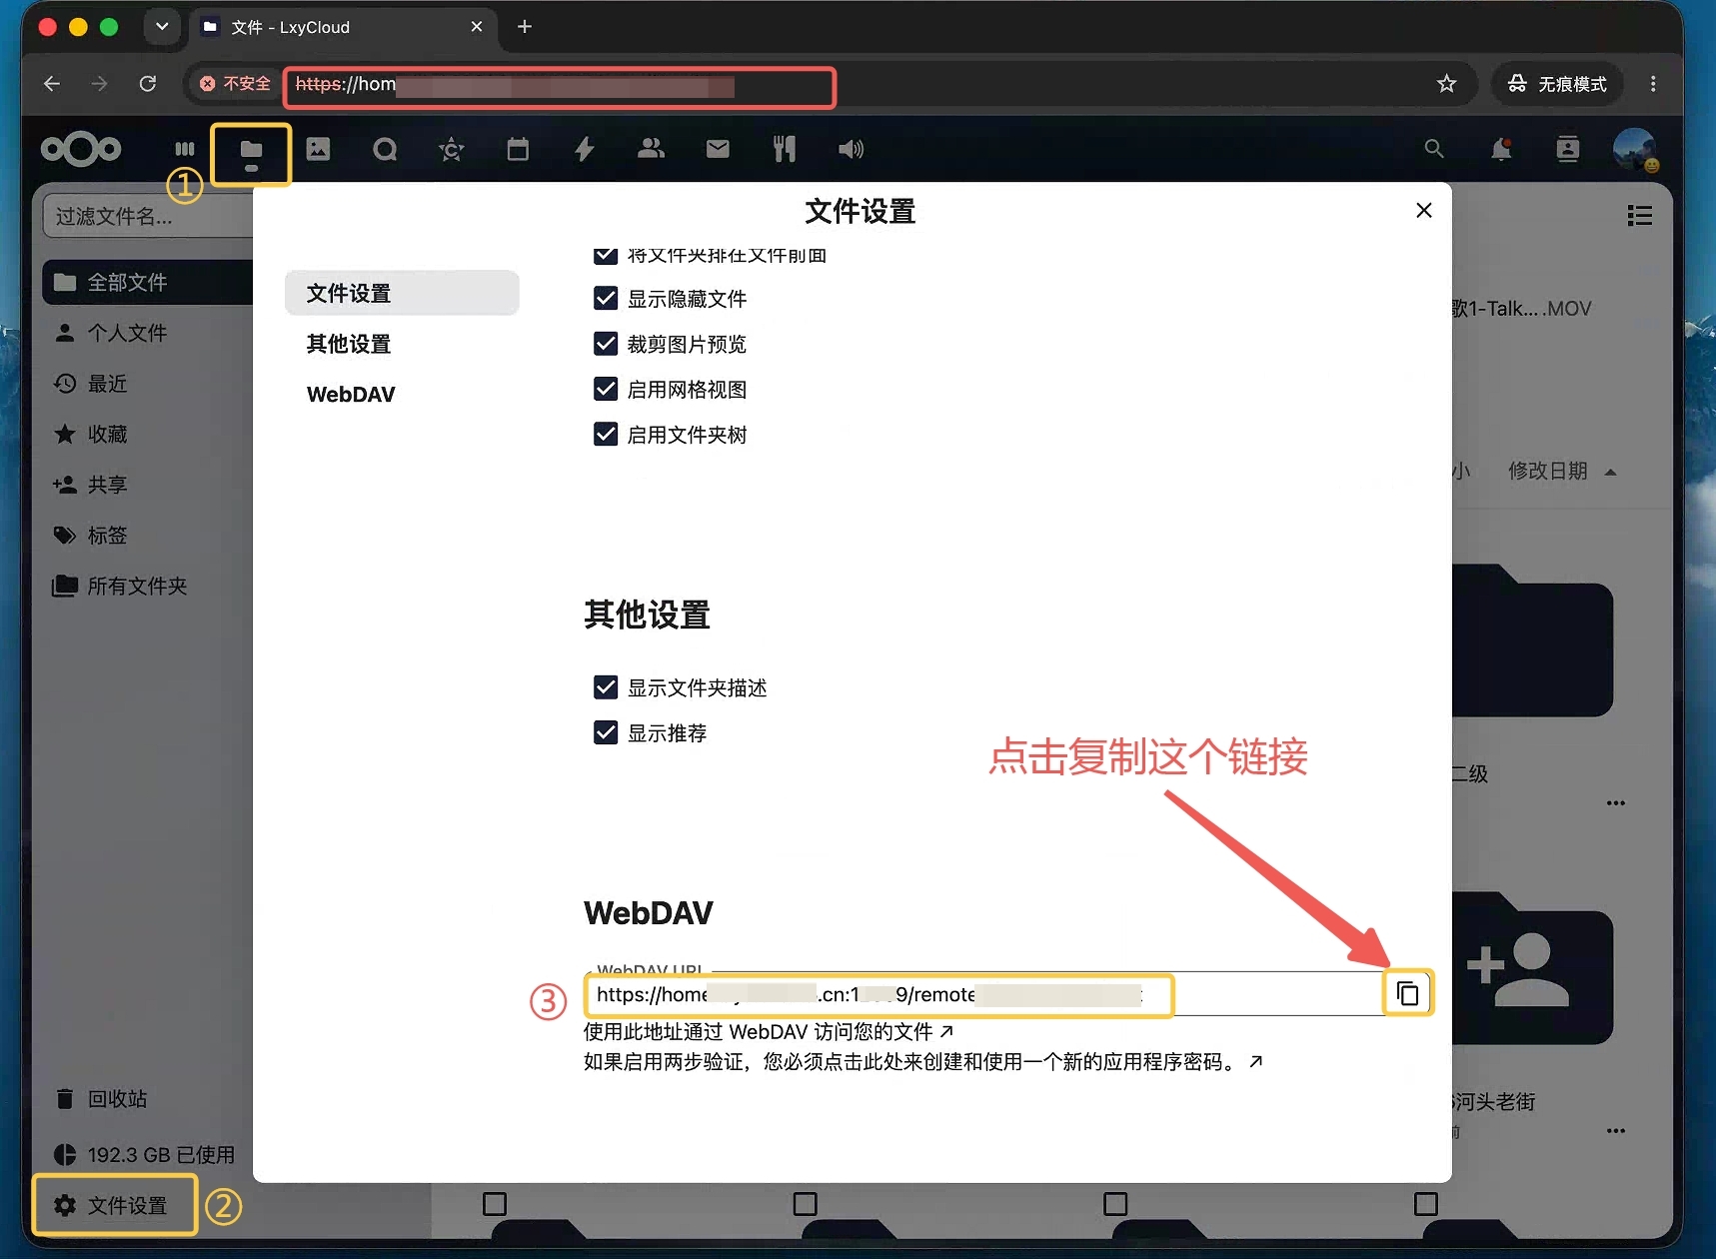
Task: Open the Nextcloud logo home link
Action: [81, 150]
